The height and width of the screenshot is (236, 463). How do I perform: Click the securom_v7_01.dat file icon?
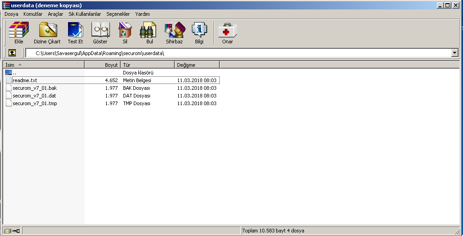pos(9,96)
